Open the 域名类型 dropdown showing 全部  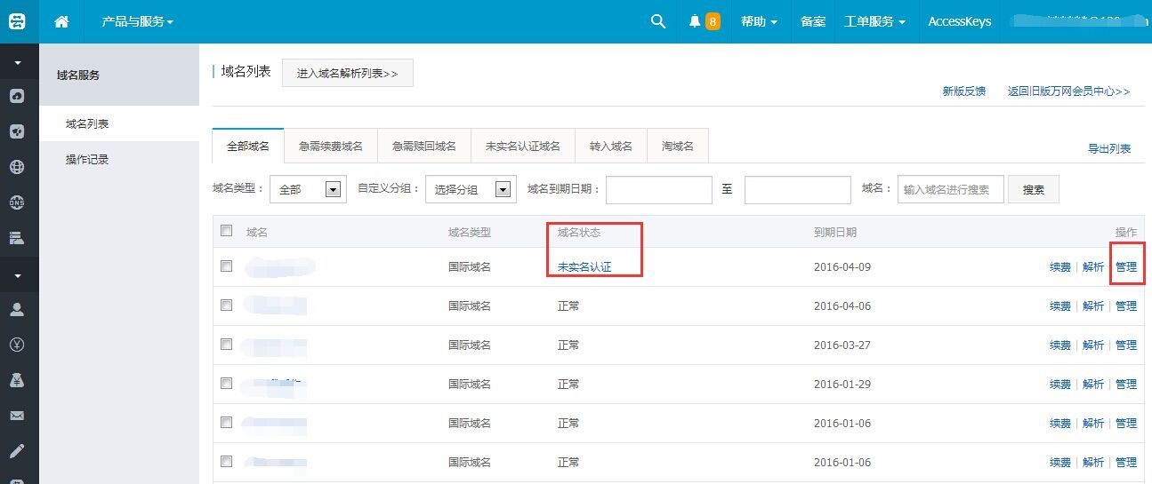coord(307,189)
